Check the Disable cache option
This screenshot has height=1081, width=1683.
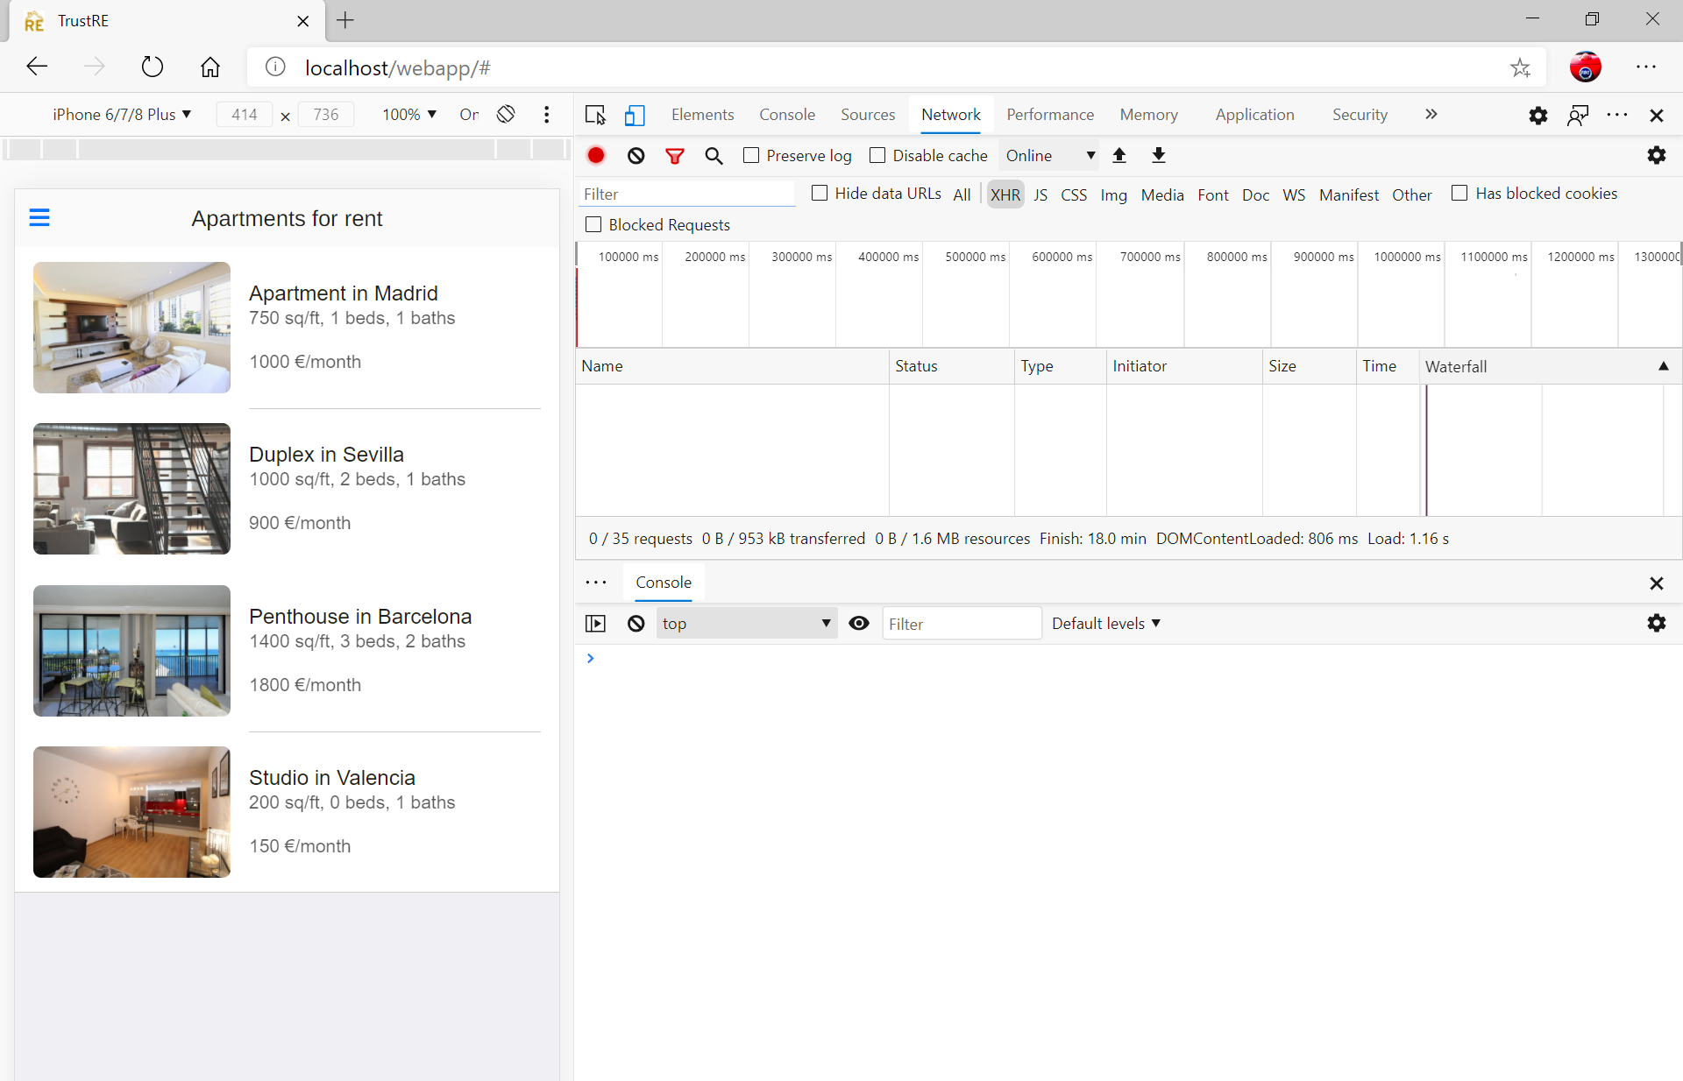877,155
